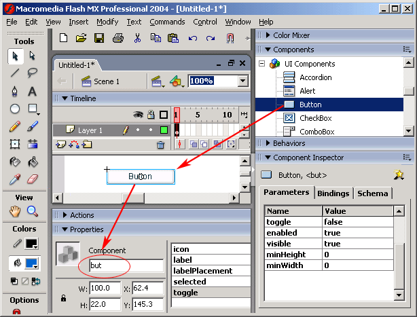Click the Undo arrow icon
Screen dimensions: 417x317
point(193,39)
